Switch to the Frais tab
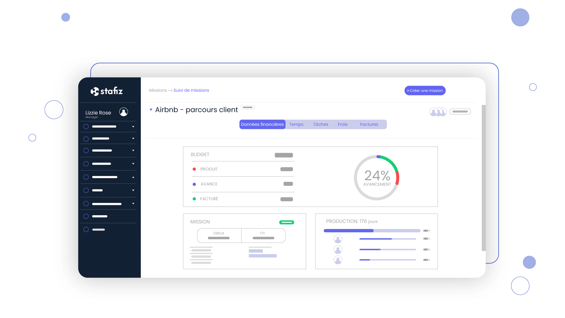 (x=343, y=124)
